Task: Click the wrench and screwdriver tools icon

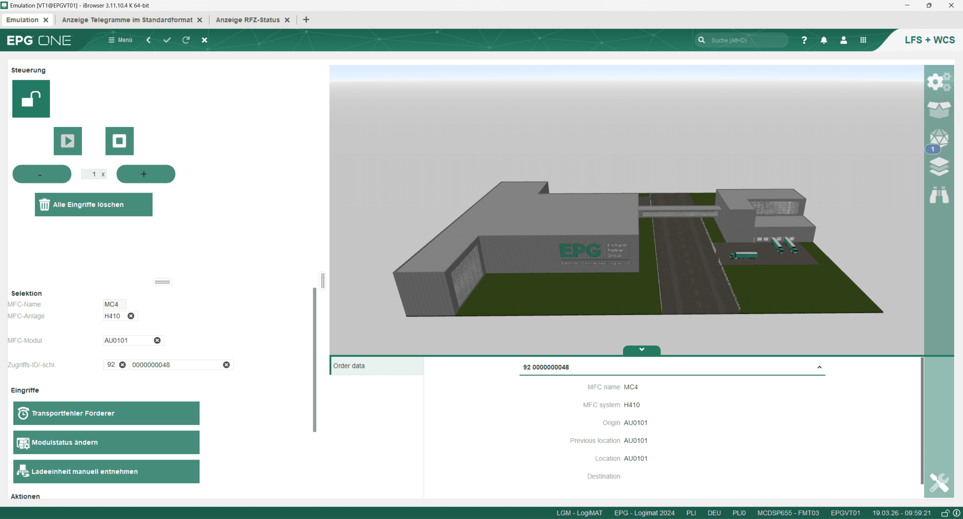Action: tap(939, 483)
